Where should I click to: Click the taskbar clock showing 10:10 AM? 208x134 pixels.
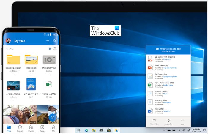[x=196, y=130]
